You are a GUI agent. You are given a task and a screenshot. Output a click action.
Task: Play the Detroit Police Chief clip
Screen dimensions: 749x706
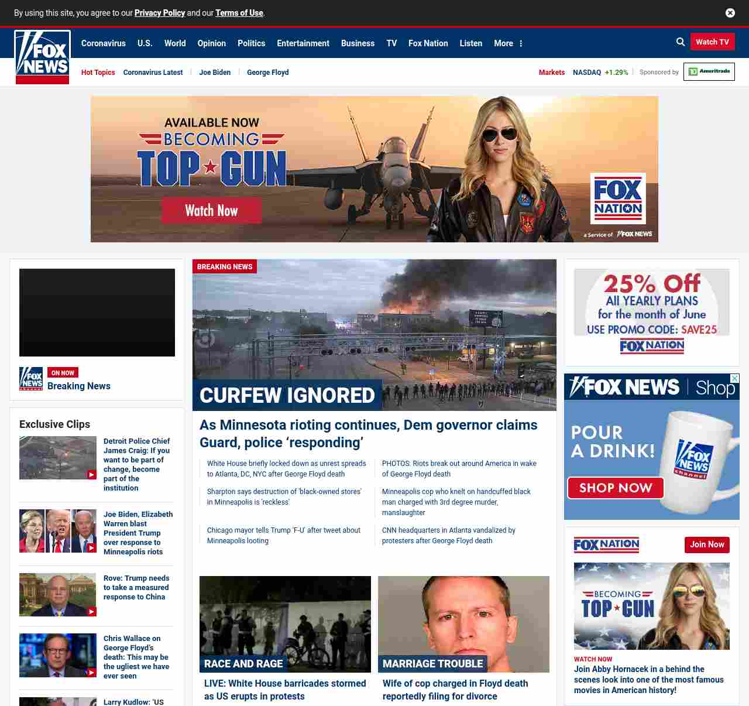point(57,458)
